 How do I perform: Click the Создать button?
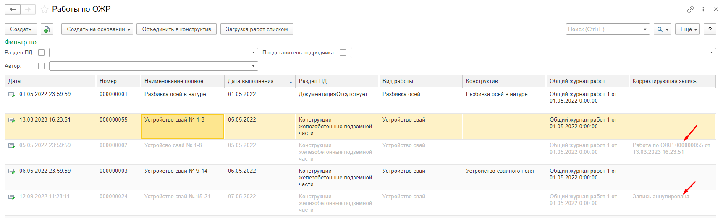(21, 29)
